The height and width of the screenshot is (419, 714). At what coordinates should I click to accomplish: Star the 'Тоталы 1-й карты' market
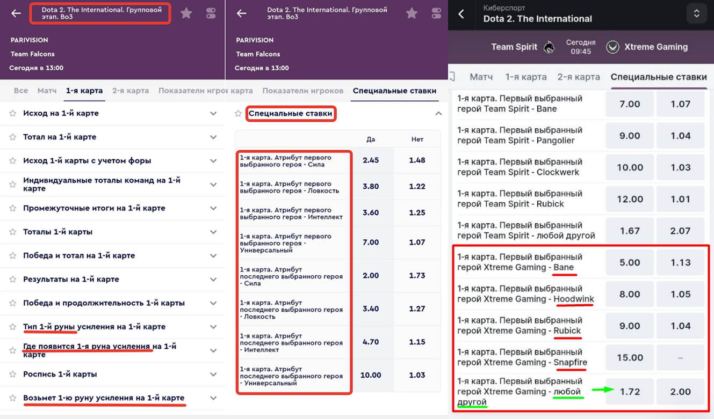pos(13,232)
